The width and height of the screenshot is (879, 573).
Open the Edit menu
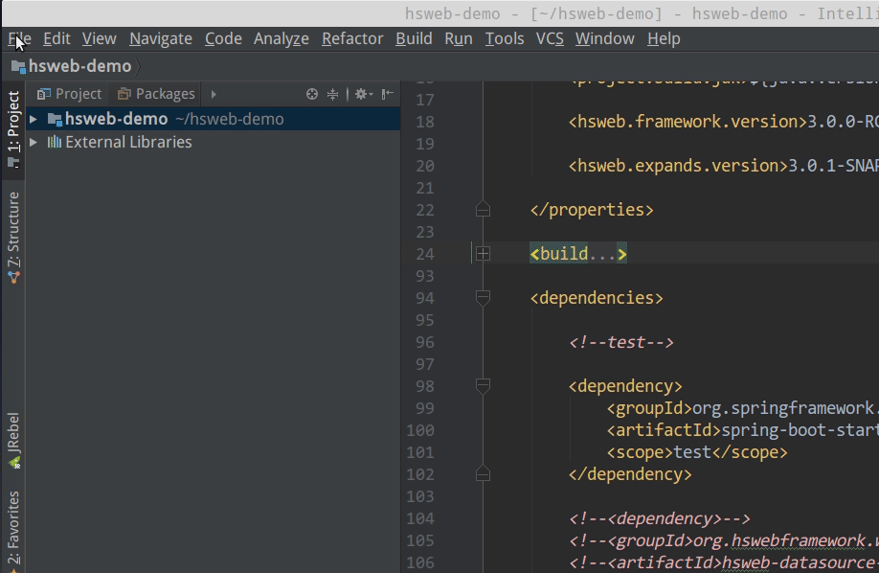coord(56,38)
